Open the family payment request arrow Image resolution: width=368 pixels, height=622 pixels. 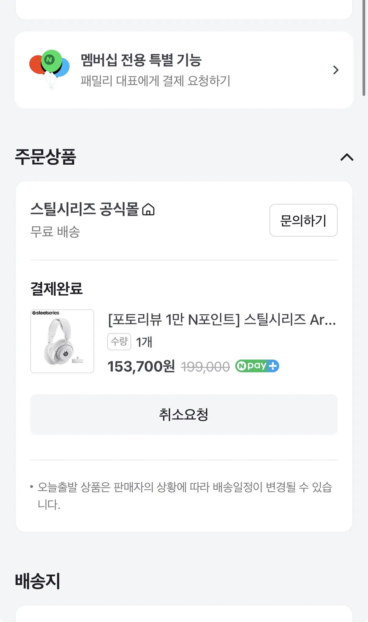[x=336, y=70]
